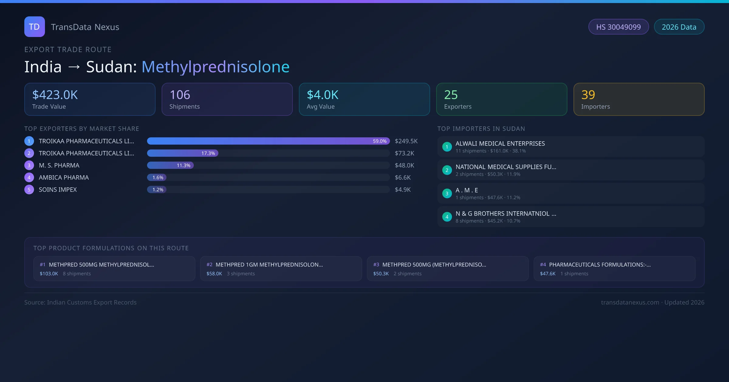Click the transdatanexus.com footer link
Screen dimensions: 729x382
point(630,302)
